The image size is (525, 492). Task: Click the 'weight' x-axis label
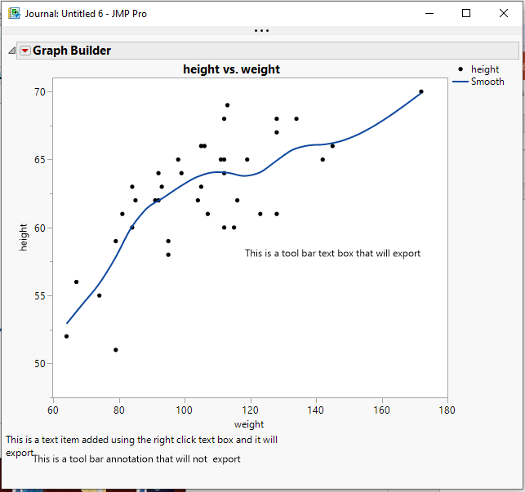(249, 424)
